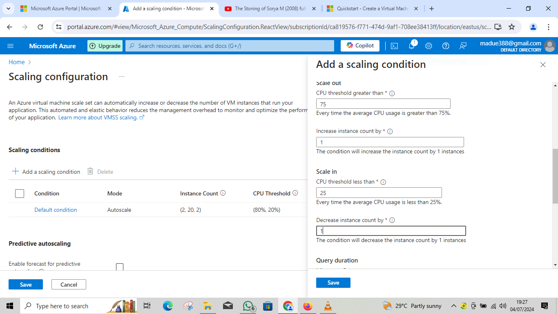View site information icon in the address bar
This screenshot has width=558, height=314.
[59, 27]
